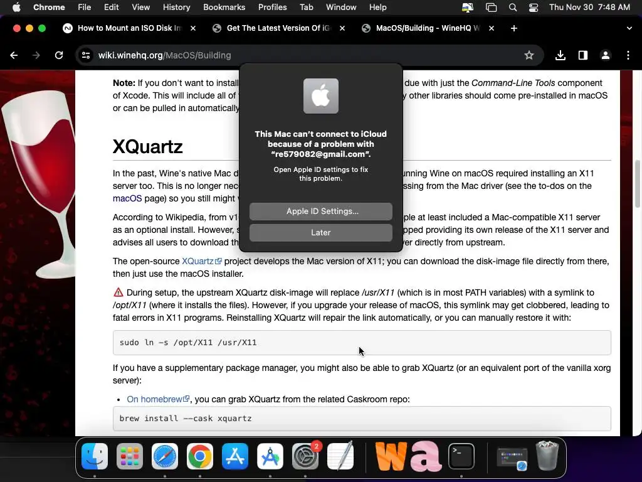The width and height of the screenshot is (642, 482).
Task: Open the Xcode Instruments-style app in Dock
Action: pos(270,456)
